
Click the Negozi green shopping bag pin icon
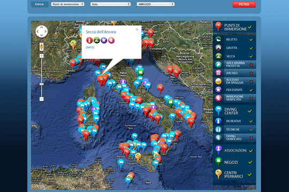(x=218, y=162)
